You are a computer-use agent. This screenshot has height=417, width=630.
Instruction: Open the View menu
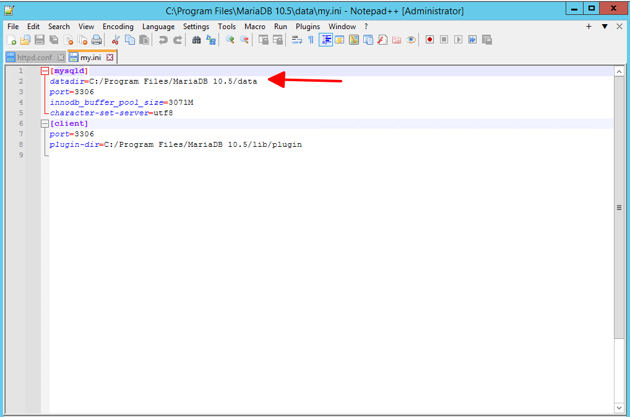tap(86, 27)
